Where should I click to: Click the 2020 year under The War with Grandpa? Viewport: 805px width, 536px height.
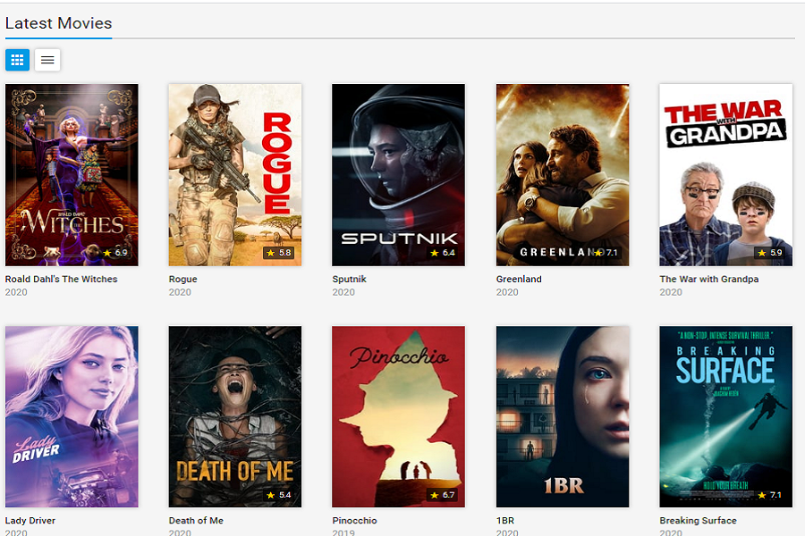click(x=671, y=292)
